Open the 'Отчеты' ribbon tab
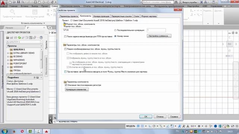The image size is (239, 134). [x=87, y=6]
